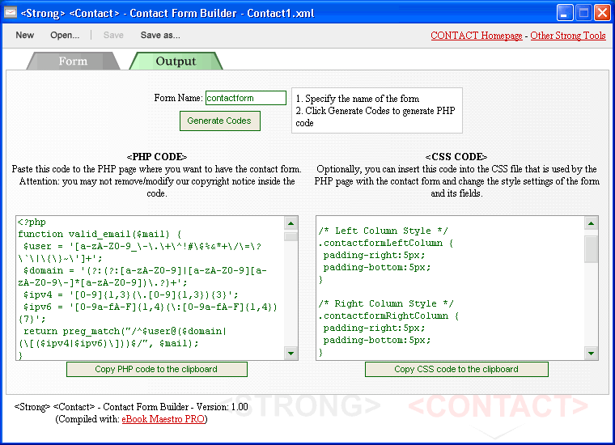Open a file with Open...
The width and height of the screenshot is (615, 445).
coord(65,36)
